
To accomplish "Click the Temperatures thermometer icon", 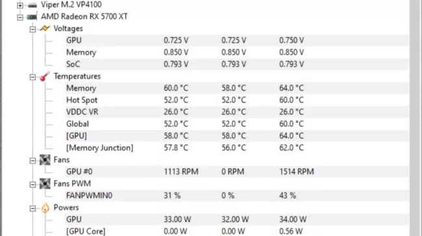I will click(x=45, y=77).
